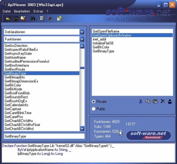The width and height of the screenshot is (177, 164).
Task: Select GetBestInterface in function list
Action: tap(42, 65)
